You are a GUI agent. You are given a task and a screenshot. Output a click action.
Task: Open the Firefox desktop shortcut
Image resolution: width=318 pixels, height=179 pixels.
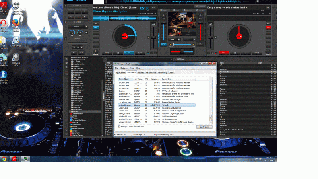(x=16, y=25)
